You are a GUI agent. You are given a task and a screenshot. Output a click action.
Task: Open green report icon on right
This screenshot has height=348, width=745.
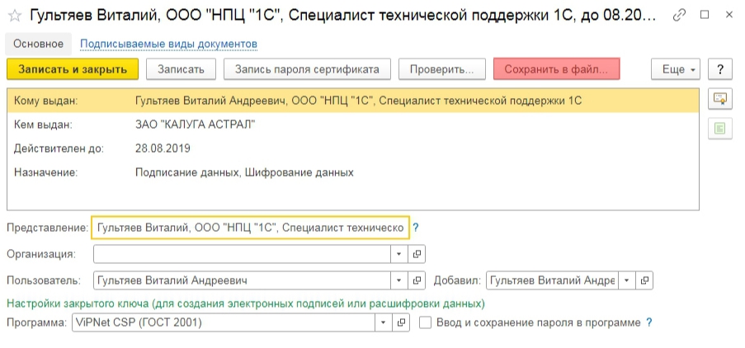719,128
